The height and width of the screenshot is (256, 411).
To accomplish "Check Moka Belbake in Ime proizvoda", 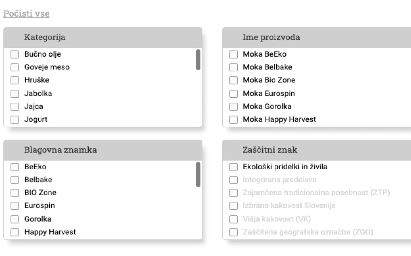I will 233,67.
